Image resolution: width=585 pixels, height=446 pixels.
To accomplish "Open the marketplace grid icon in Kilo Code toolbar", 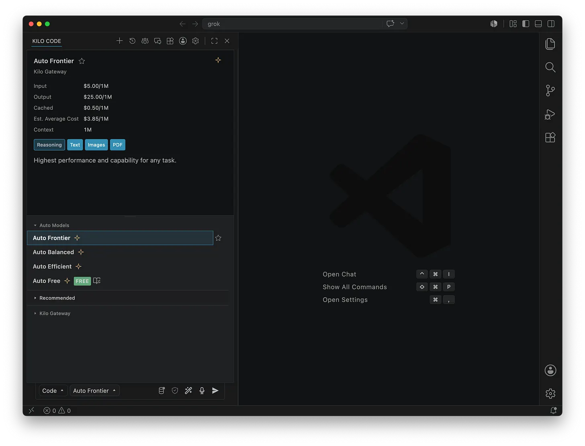I will pyautogui.click(x=170, y=41).
